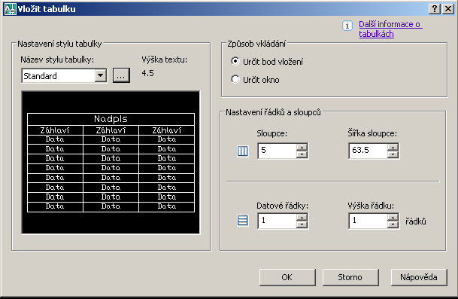Click the table style preview image
The width and height of the screenshot is (458, 299).
(111, 163)
